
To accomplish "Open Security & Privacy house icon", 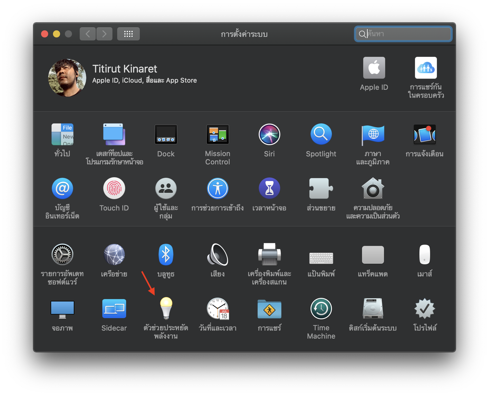I will pos(373,188).
